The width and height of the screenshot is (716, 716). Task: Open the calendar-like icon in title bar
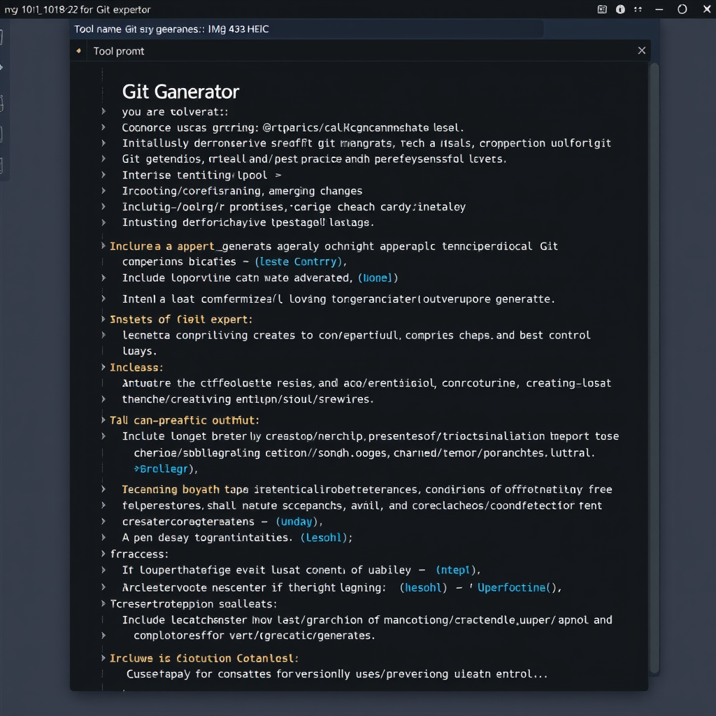coord(602,9)
